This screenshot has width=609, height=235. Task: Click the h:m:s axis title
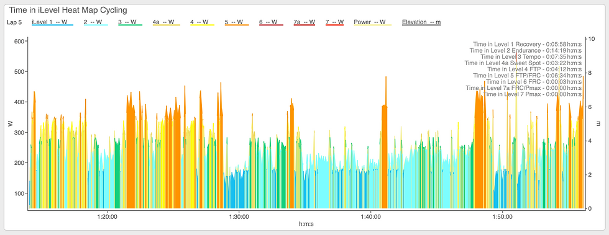tap(306, 224)
